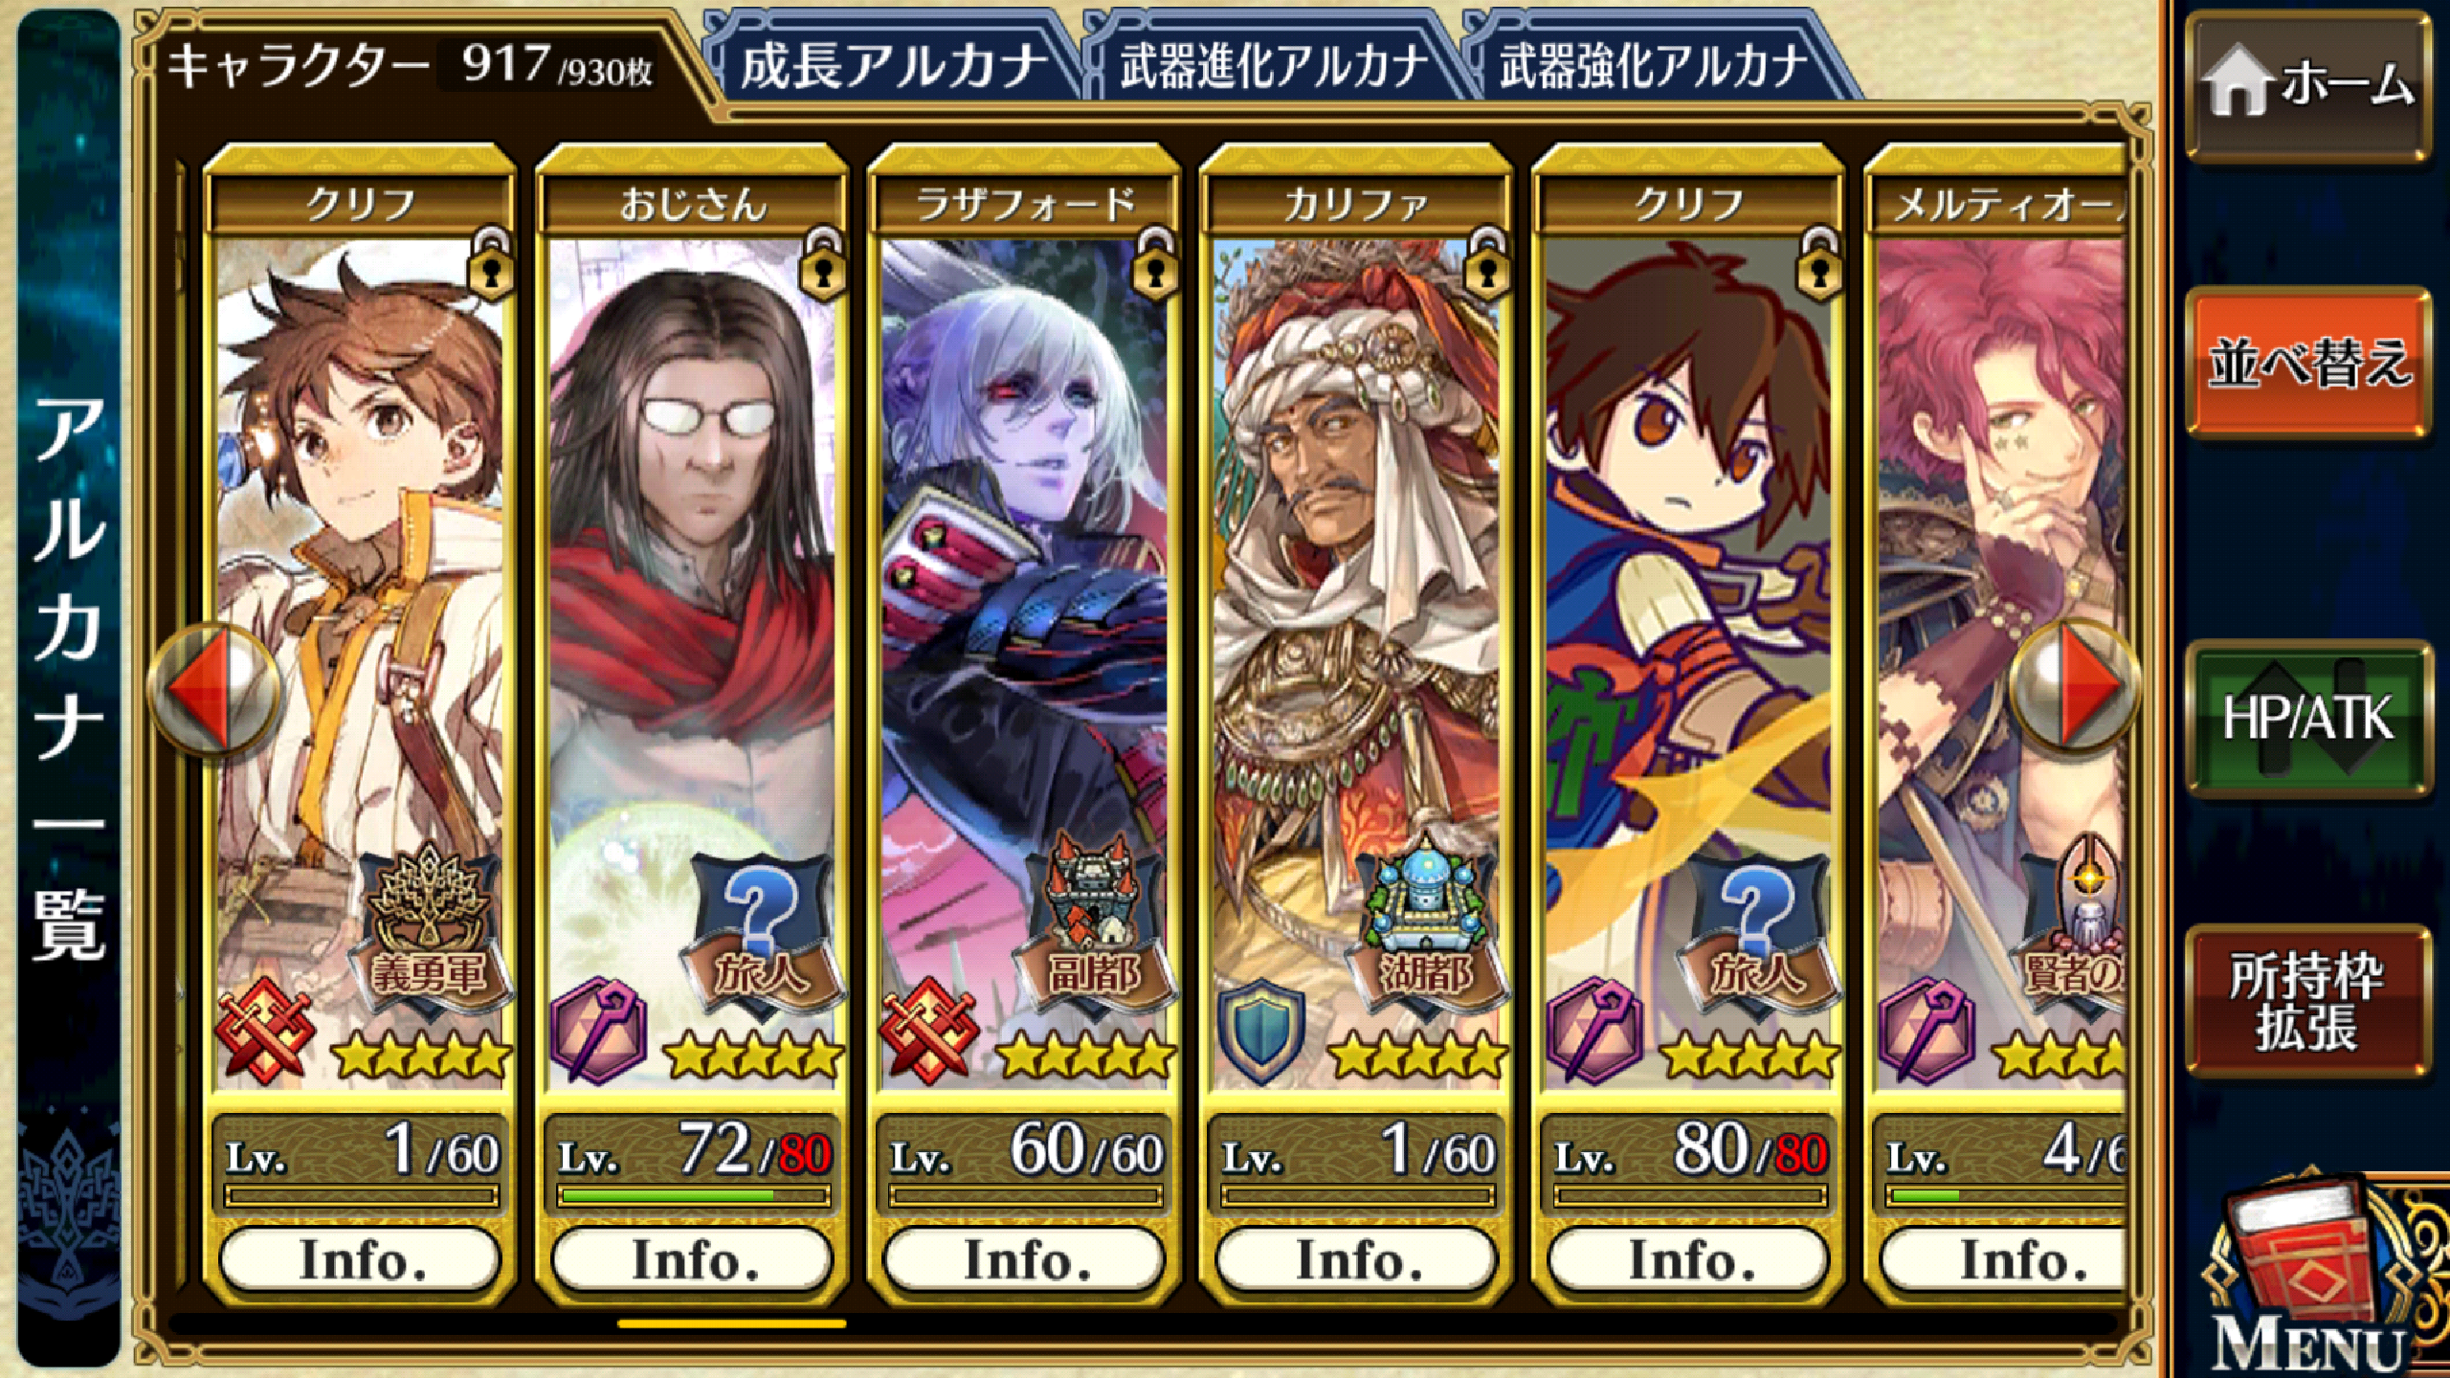Viewport: 2450px width, 1378px height.
Task: Go to ホーム with the house icon
Action: 2308,88
